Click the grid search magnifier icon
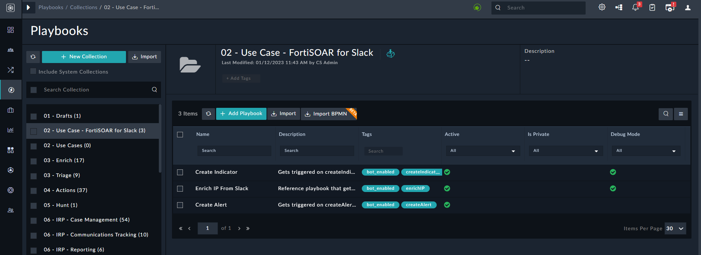Viewport: 701px width, 255px height. tap(666, 114)
